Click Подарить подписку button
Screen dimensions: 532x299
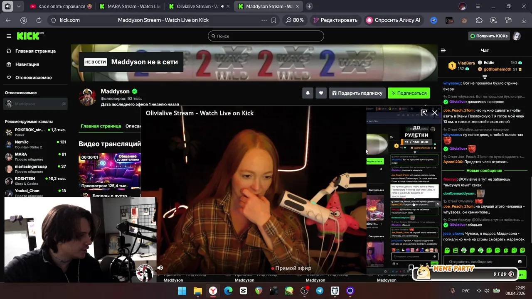(x=357, y=93)
